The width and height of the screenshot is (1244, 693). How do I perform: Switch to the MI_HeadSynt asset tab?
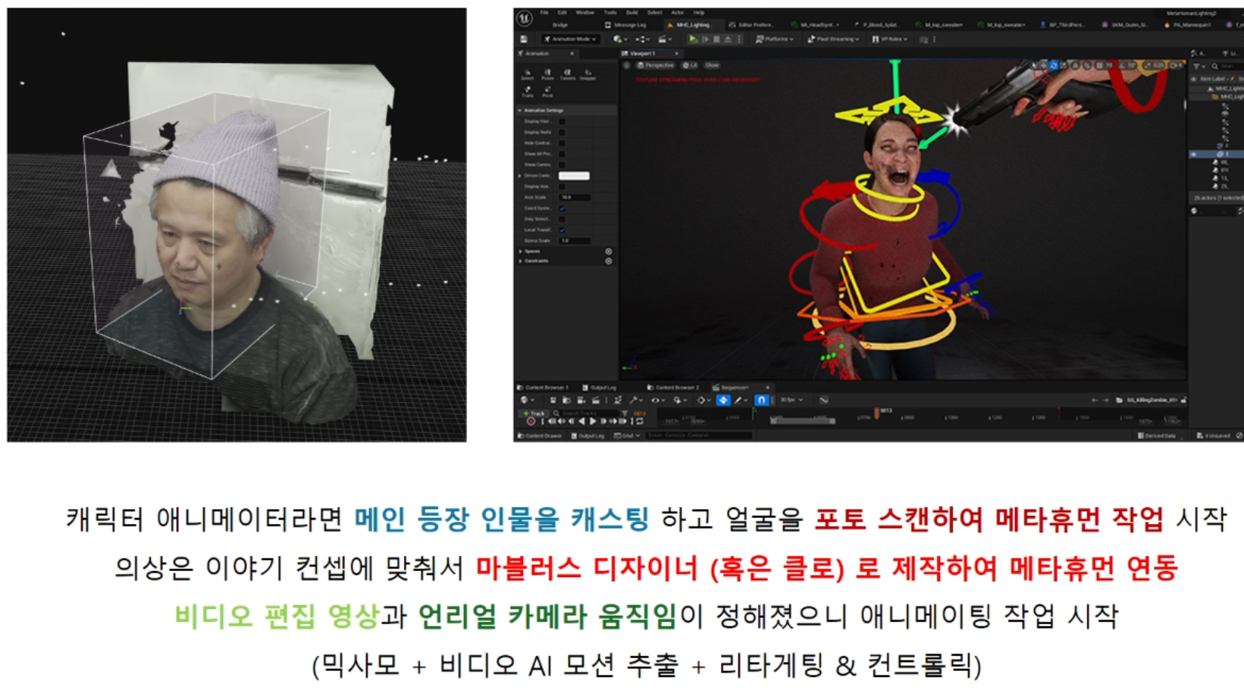[x=815, y=25]
